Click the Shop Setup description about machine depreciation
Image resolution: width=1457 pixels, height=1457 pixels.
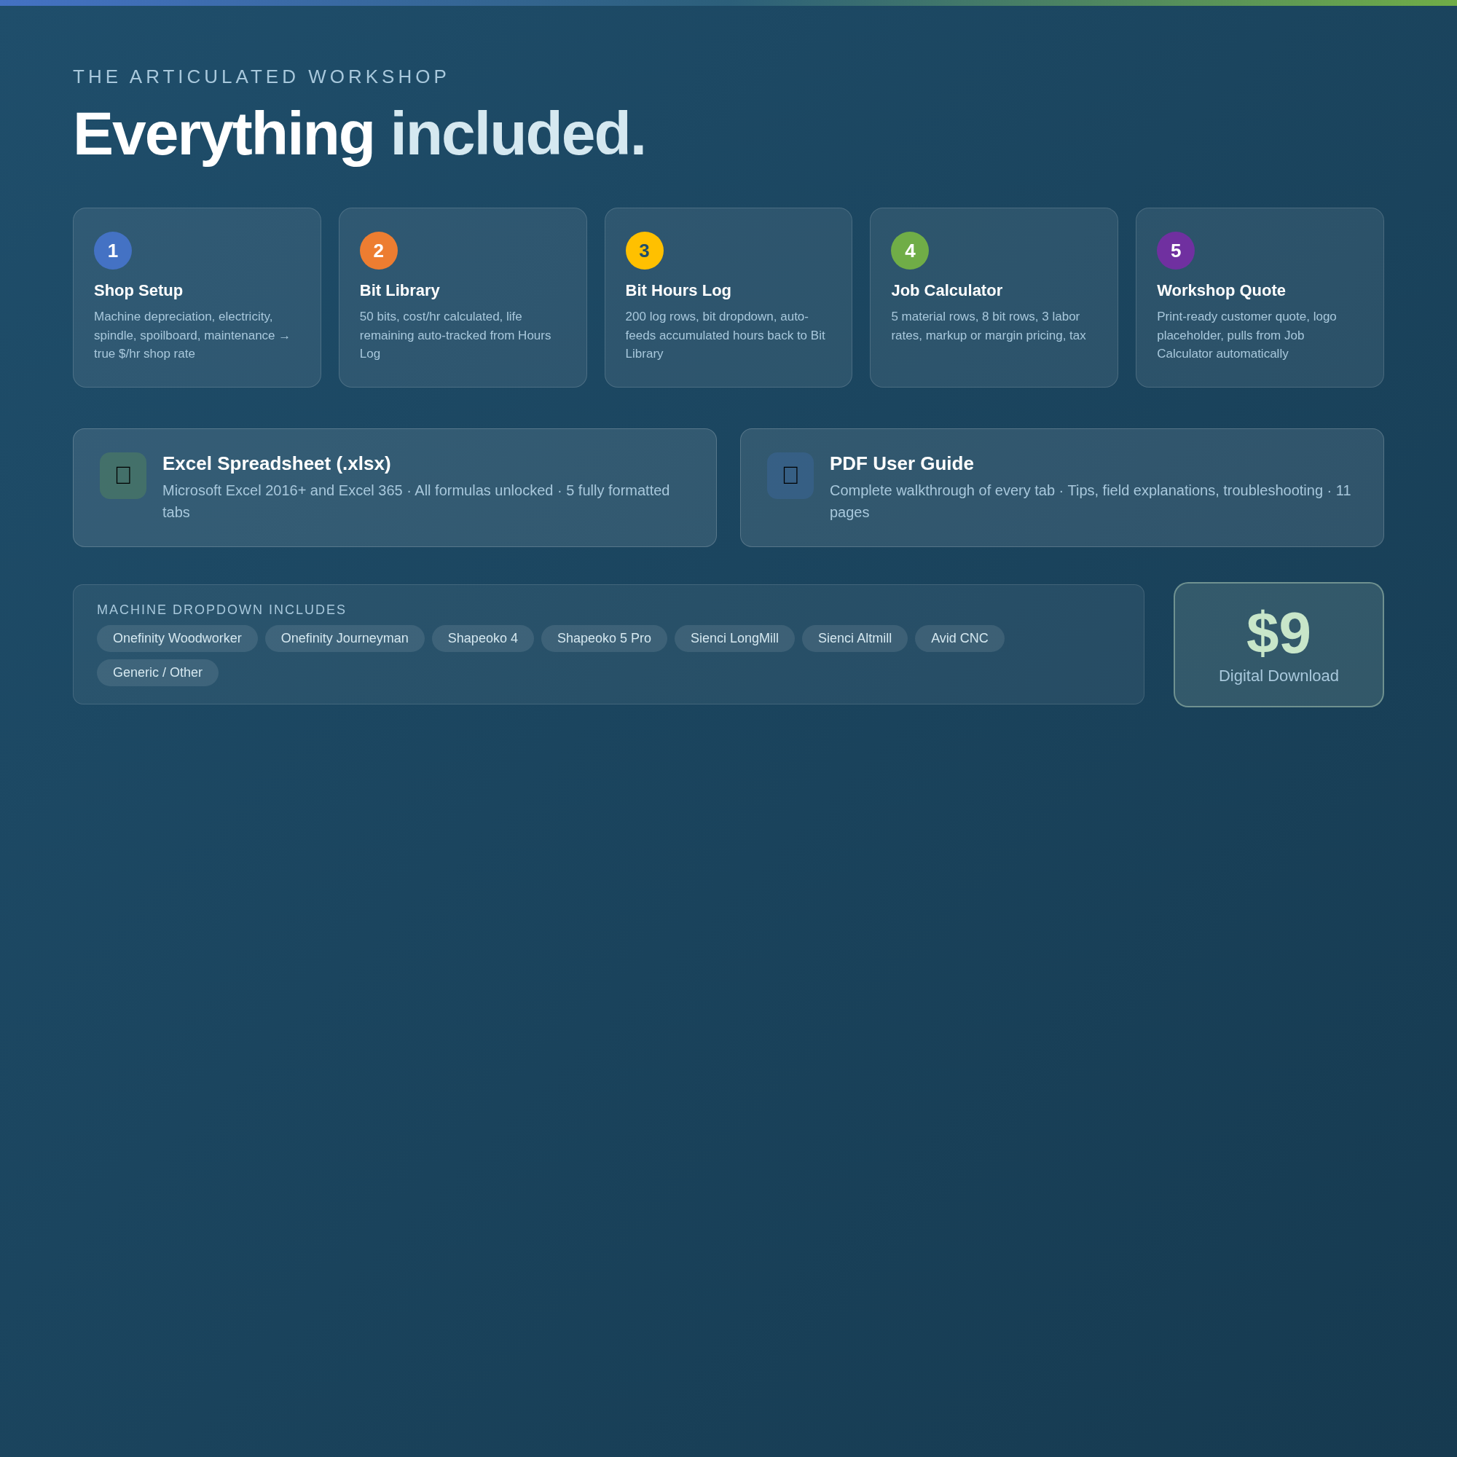[x=192, y=335]
